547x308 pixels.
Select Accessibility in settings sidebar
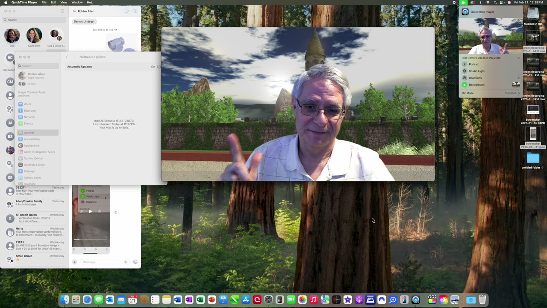coord(38,139)
